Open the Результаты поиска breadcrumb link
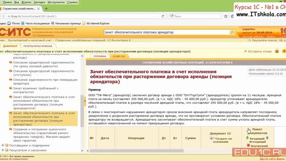 264,40
